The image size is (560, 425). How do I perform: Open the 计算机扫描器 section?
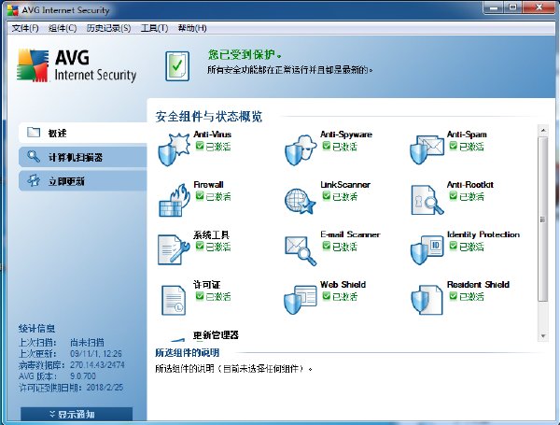click(x=83, y=157)
